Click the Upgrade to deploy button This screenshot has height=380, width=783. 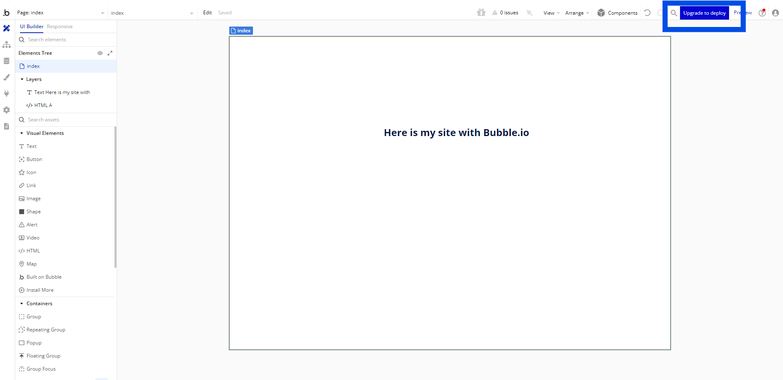point(705,13)
